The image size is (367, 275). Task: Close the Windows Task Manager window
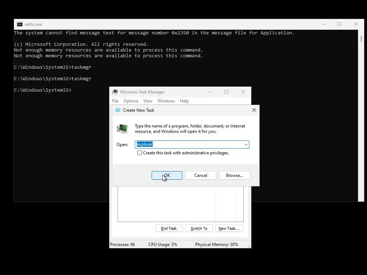(243, 92)
